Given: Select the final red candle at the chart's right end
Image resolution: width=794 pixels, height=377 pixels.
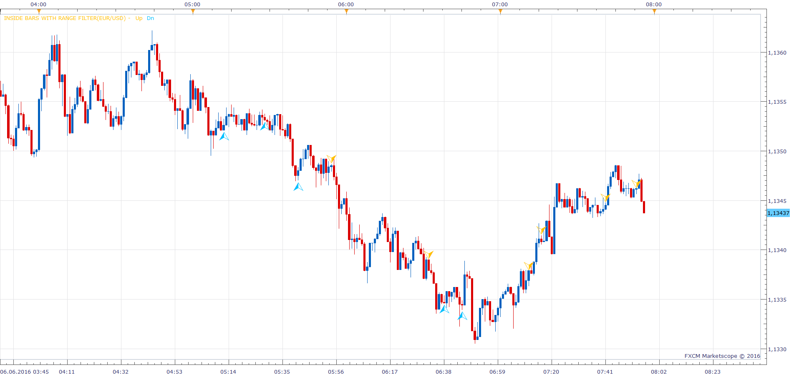Looking at the screenshot, I should coord(644,207).
